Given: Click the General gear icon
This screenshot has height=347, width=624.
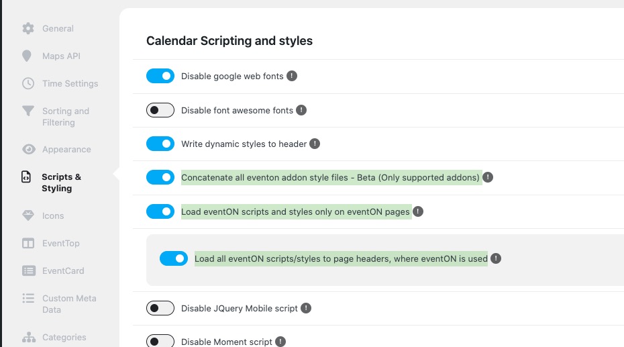Looking at the screenshot, I should [x=28, y=28].
